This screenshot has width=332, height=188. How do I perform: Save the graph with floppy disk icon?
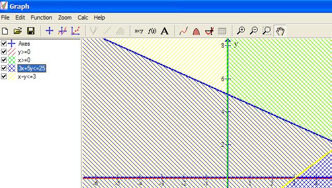coord(31,31)
